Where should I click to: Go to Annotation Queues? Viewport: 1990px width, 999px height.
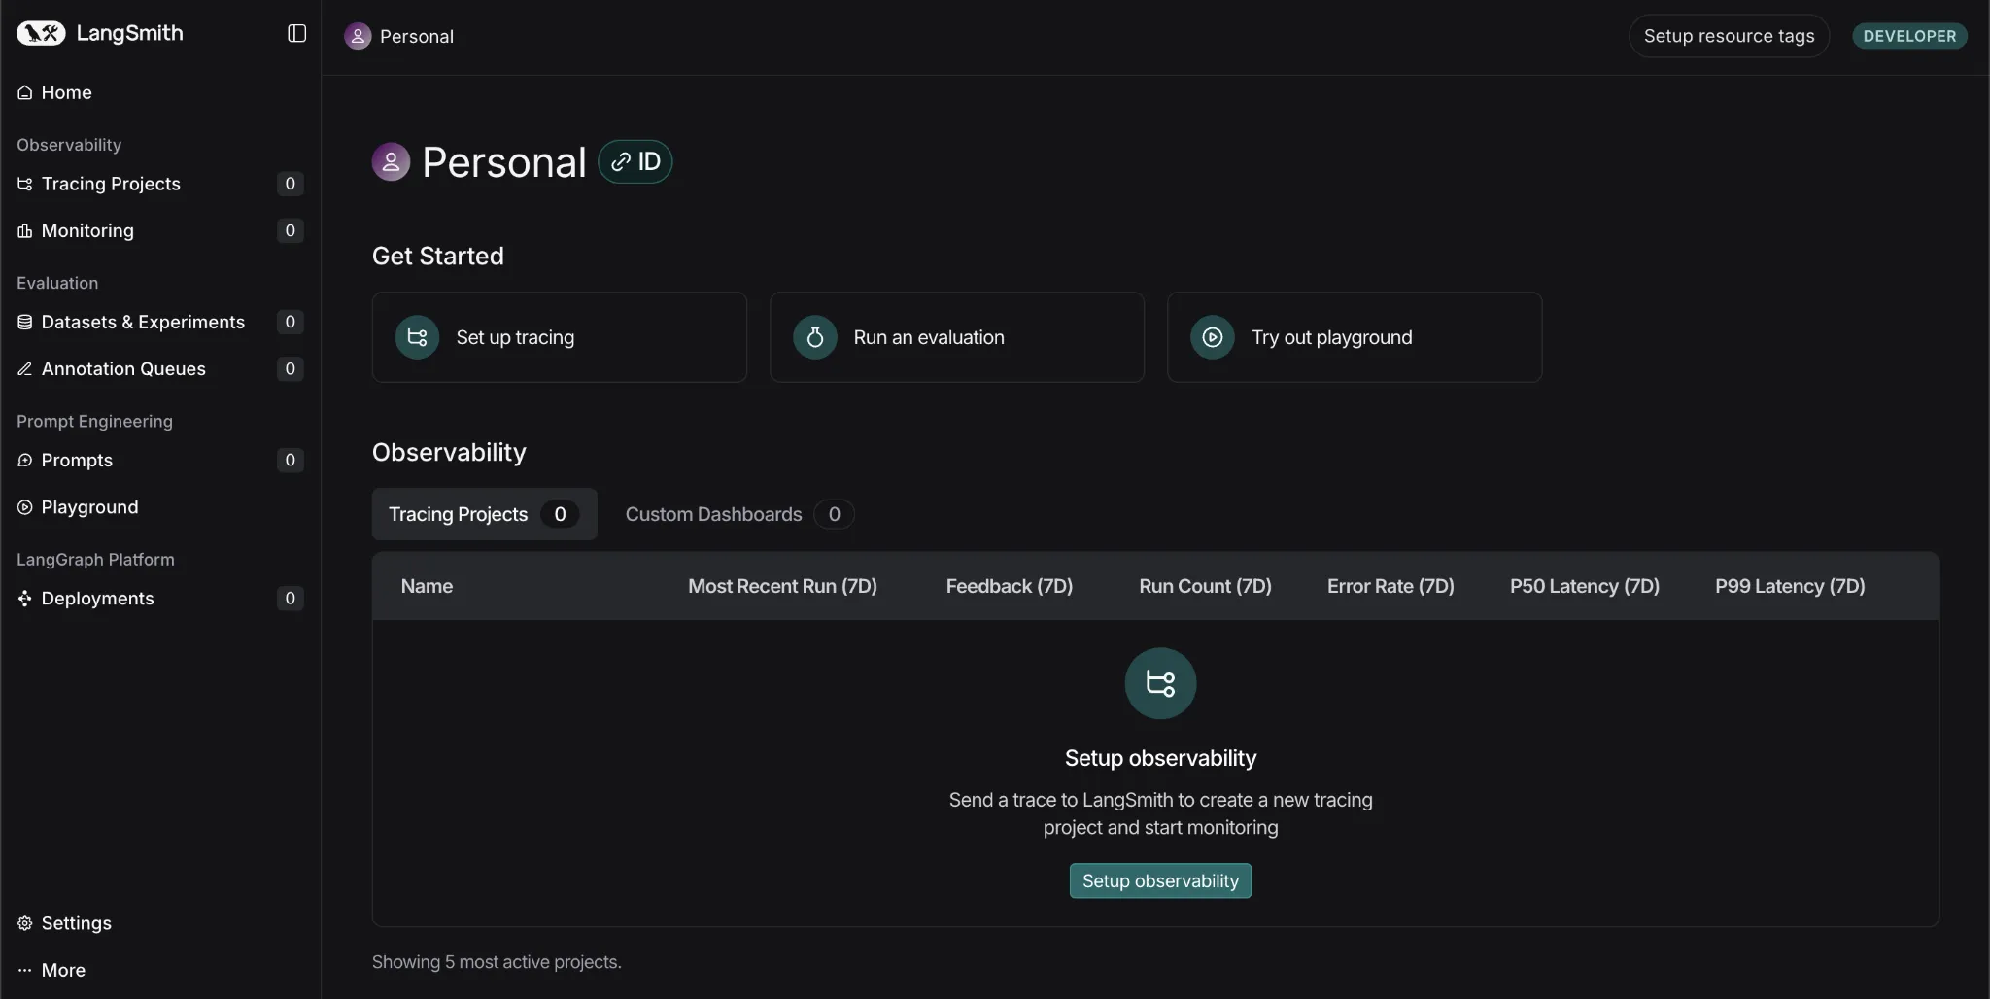pos(123,368)
